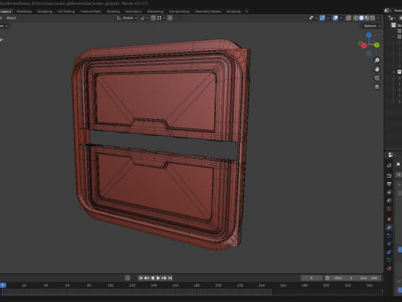Switch to the Texture Paint workspace tab
The width and height of the screenshot is (402, 302).
coord(90,12)
